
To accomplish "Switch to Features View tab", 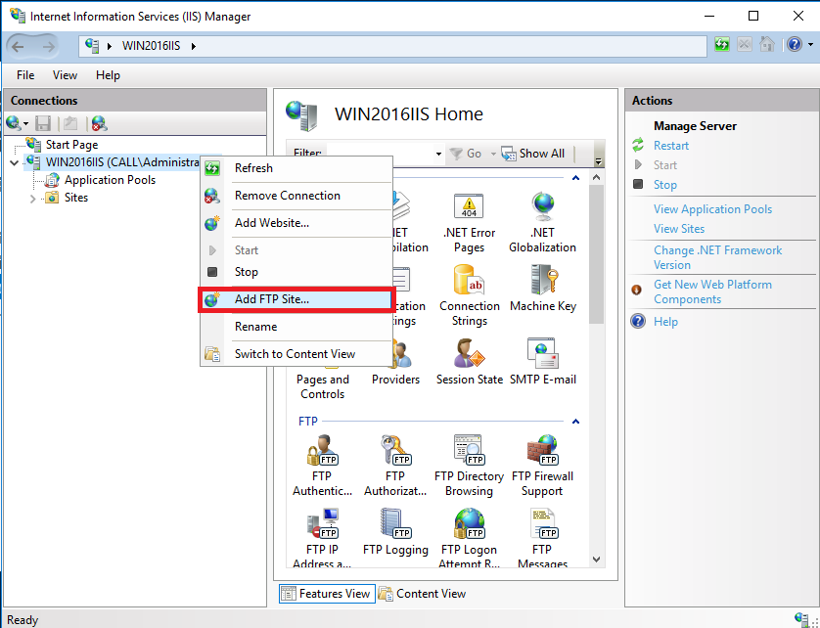I will (x=327, y=594).
